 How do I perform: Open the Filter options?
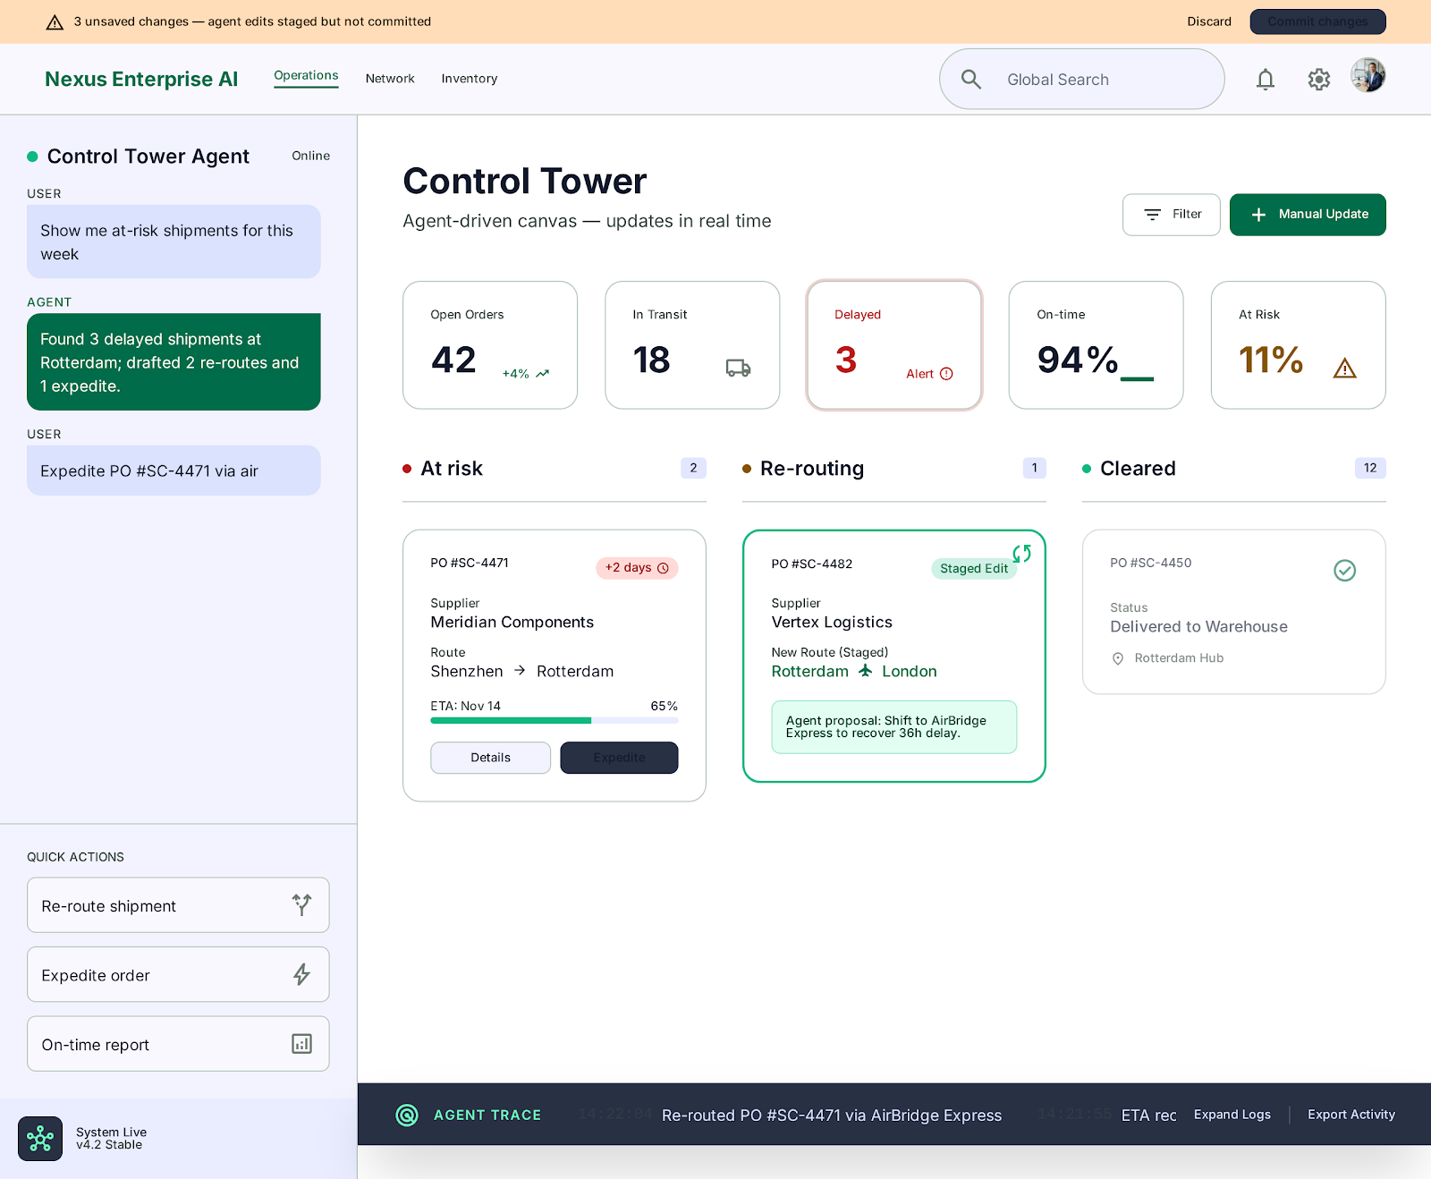click(x=1171, y=215)
